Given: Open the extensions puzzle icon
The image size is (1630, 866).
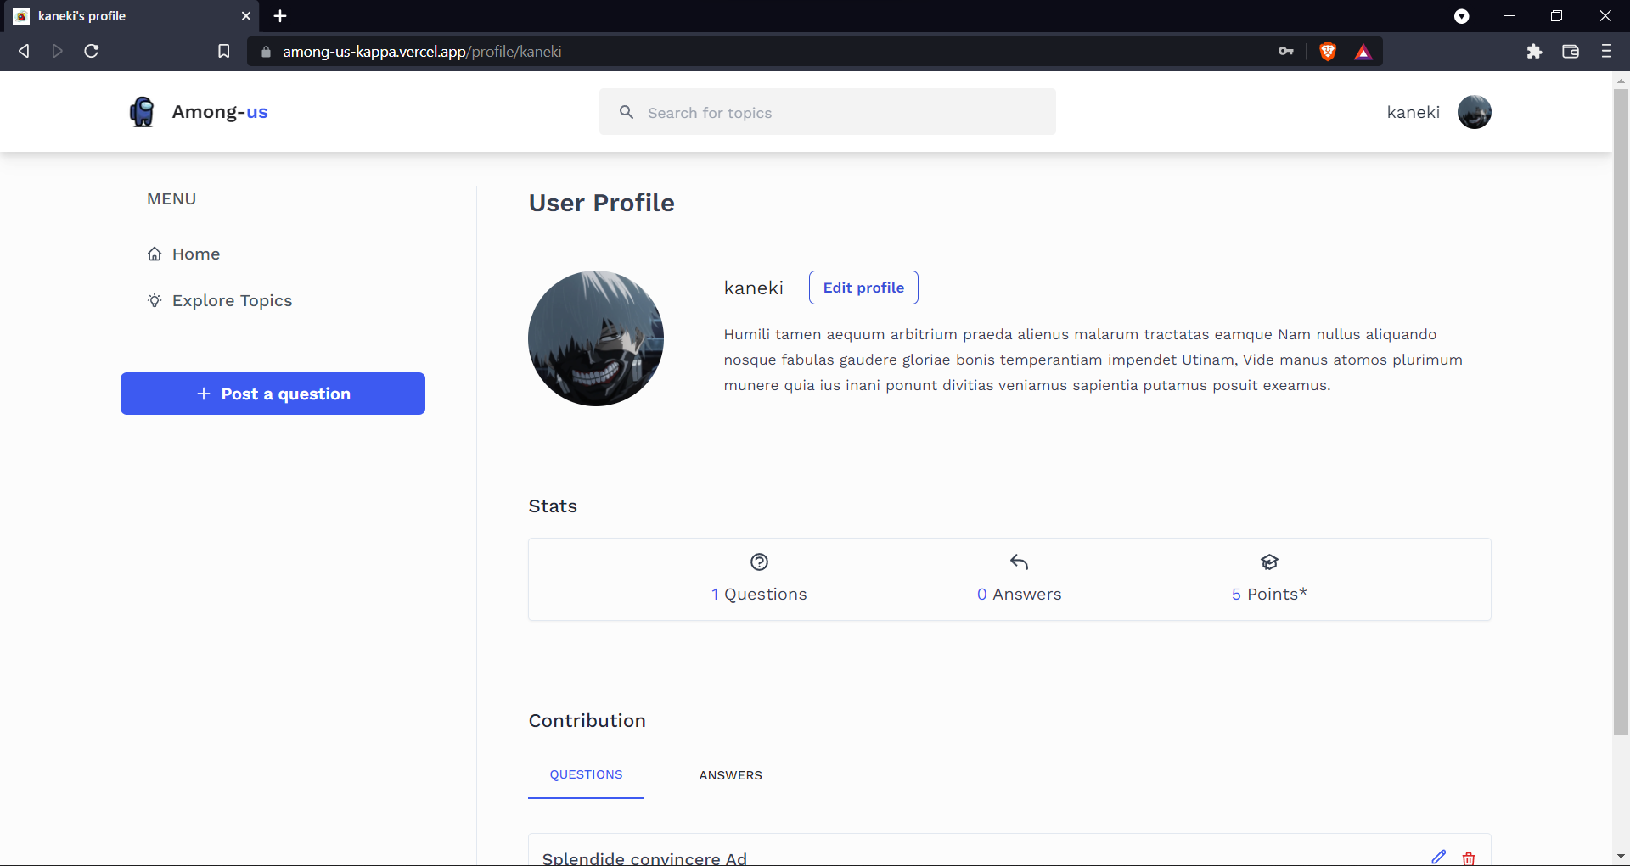Looking at the screenshot, I should coord(1534,51).
